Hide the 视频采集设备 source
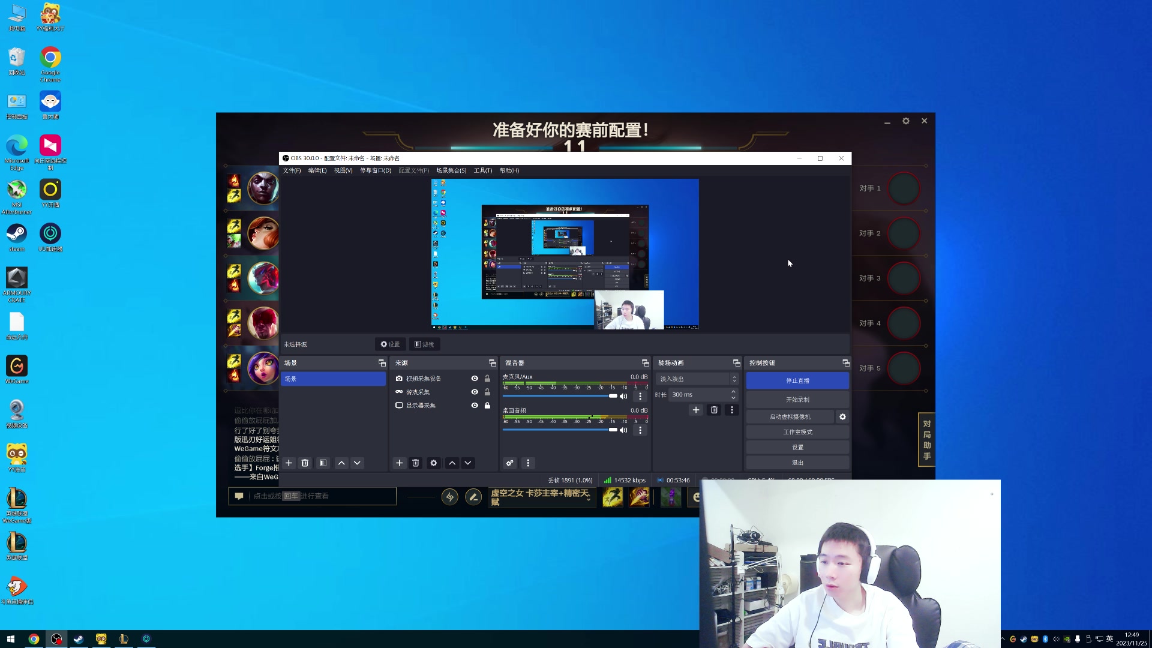Viewport: 1152px width, 648px height. click(475, 379)
